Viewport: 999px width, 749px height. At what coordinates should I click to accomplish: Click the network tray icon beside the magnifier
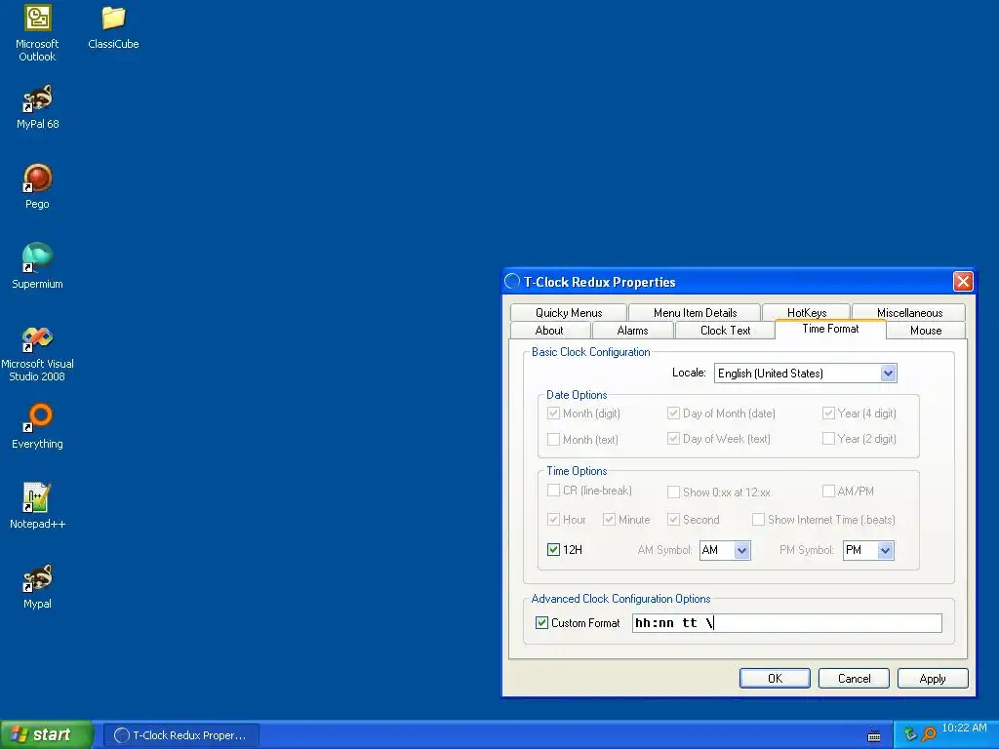click(x=910, y=734)
